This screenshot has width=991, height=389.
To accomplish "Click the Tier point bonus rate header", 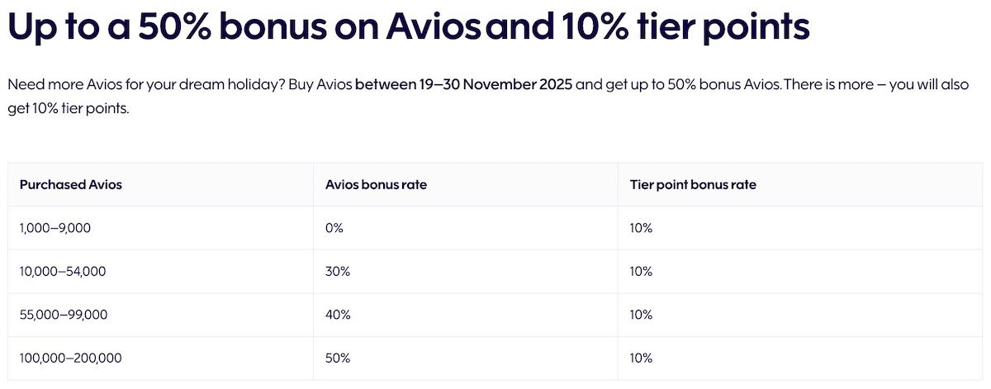I will (x=692, y=185).
